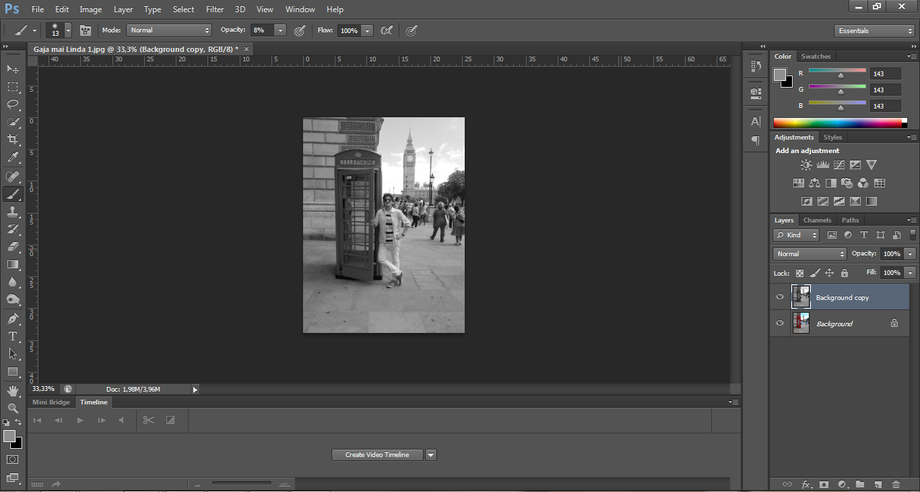Open the layer filter Kind dropdown
Screen dimensions: 920x492
(x=796, y=235)
